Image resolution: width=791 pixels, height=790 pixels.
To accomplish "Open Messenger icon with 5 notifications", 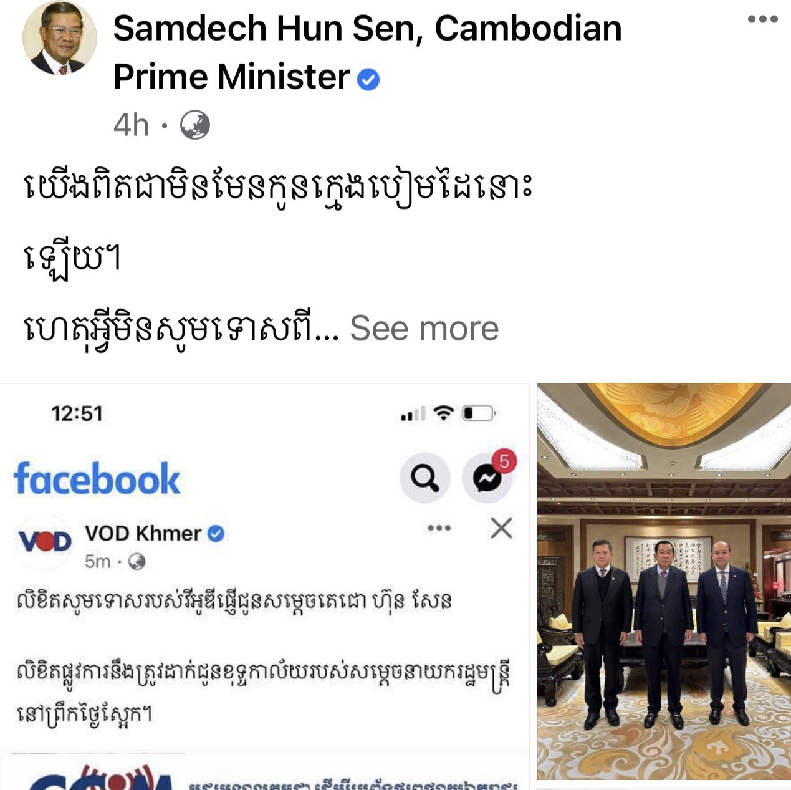I will point(487,477).
